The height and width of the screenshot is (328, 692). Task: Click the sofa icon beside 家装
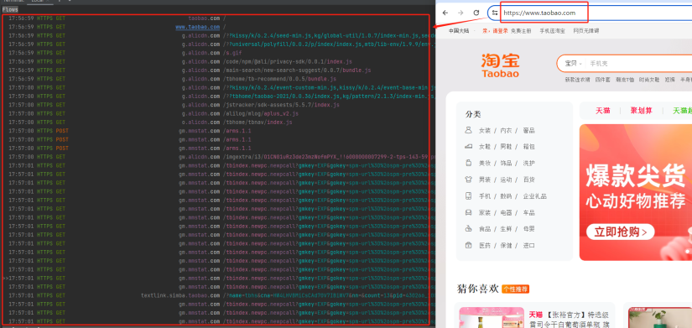[x=469, y=212]
